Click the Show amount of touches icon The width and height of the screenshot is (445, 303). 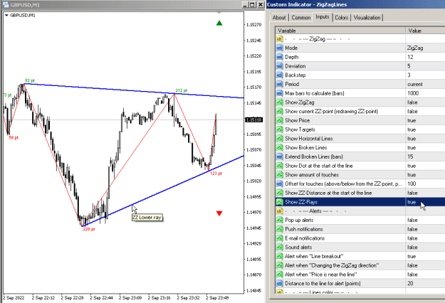280,175
